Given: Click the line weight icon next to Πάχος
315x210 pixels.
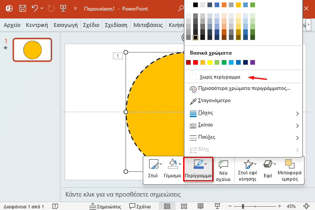Looking at the screenshot, I should click(193, 113).
